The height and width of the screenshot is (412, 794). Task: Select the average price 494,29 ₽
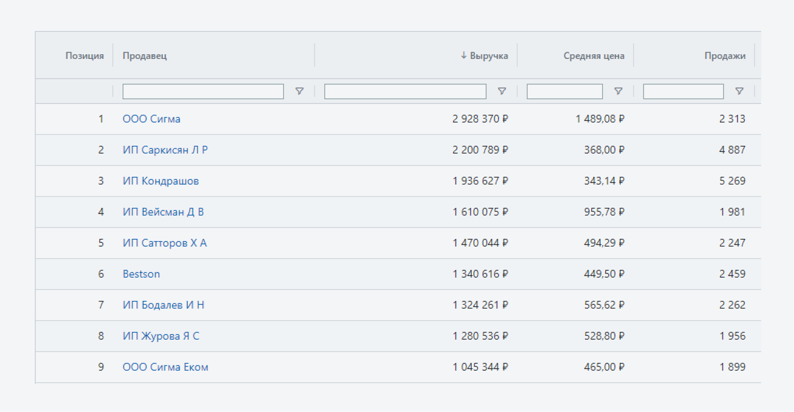[x=604, y=243]
